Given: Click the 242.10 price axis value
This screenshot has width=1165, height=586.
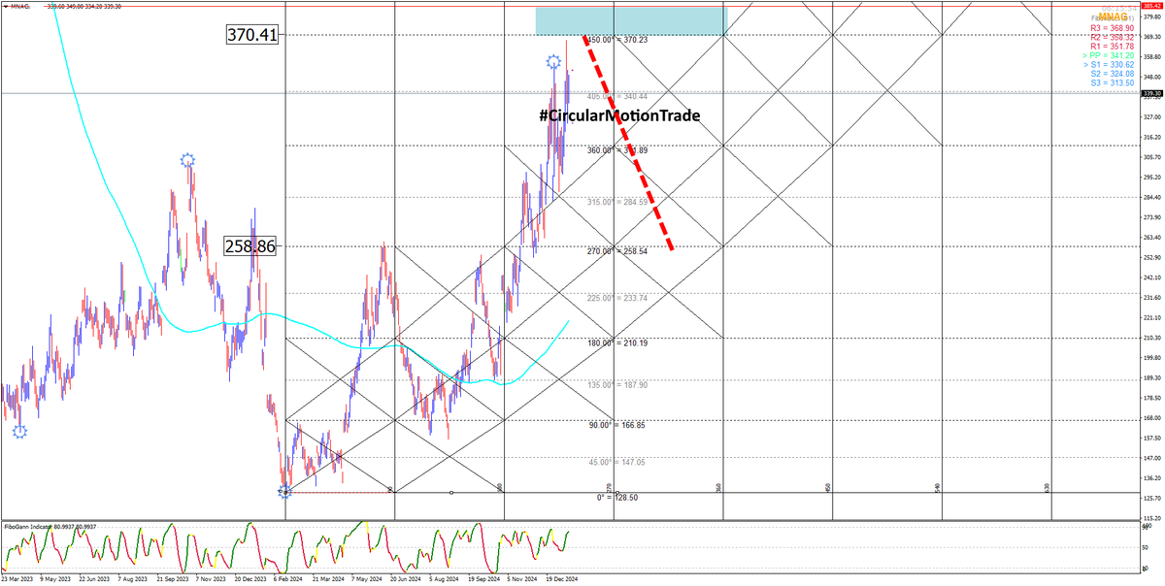Looking at the screenshot, I should pos(1152,277).
